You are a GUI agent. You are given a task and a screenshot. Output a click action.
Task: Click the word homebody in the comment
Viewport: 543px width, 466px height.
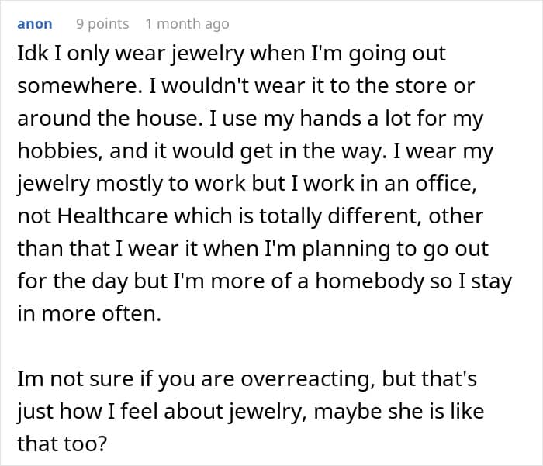point(369,281)
